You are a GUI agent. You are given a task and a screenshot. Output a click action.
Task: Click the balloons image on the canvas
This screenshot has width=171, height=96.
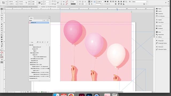coord(96,47)
